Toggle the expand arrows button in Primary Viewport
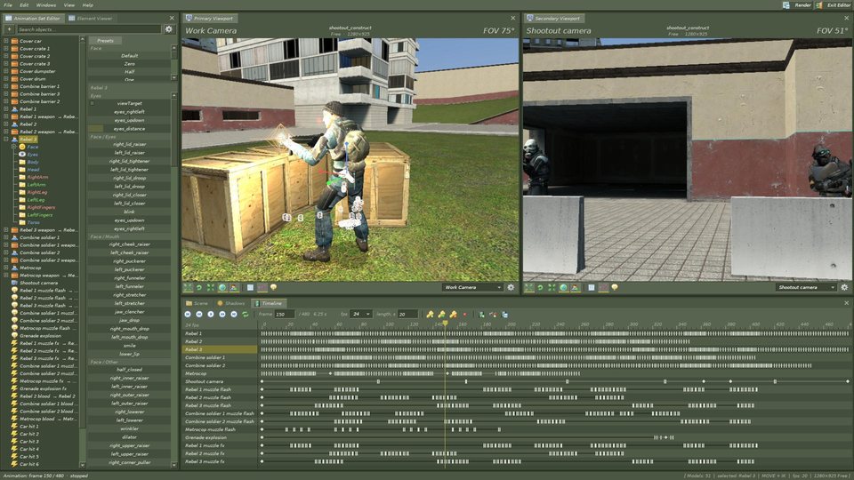Image resolution: width=854 pixels, height=480 pixels. coord(188,287)
